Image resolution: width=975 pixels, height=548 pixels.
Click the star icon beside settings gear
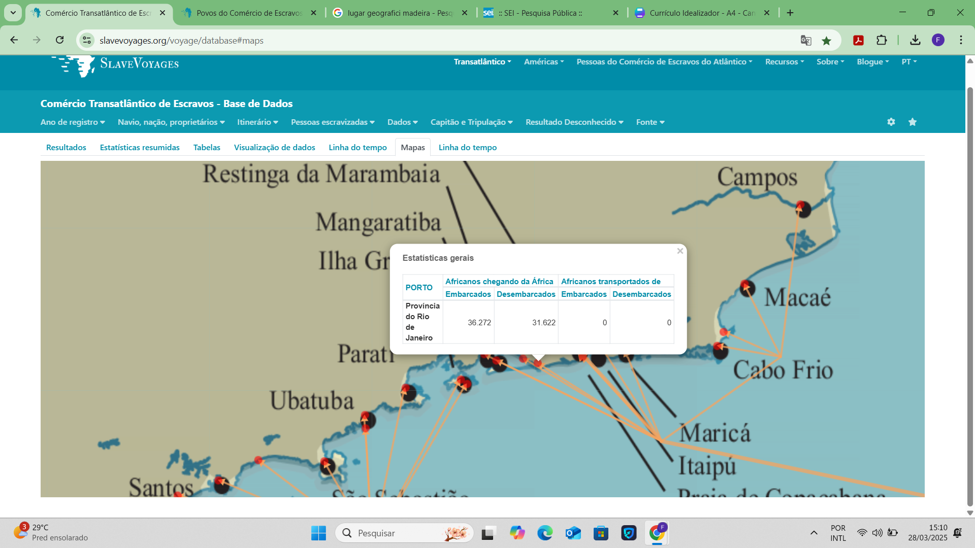pos(913,122)
